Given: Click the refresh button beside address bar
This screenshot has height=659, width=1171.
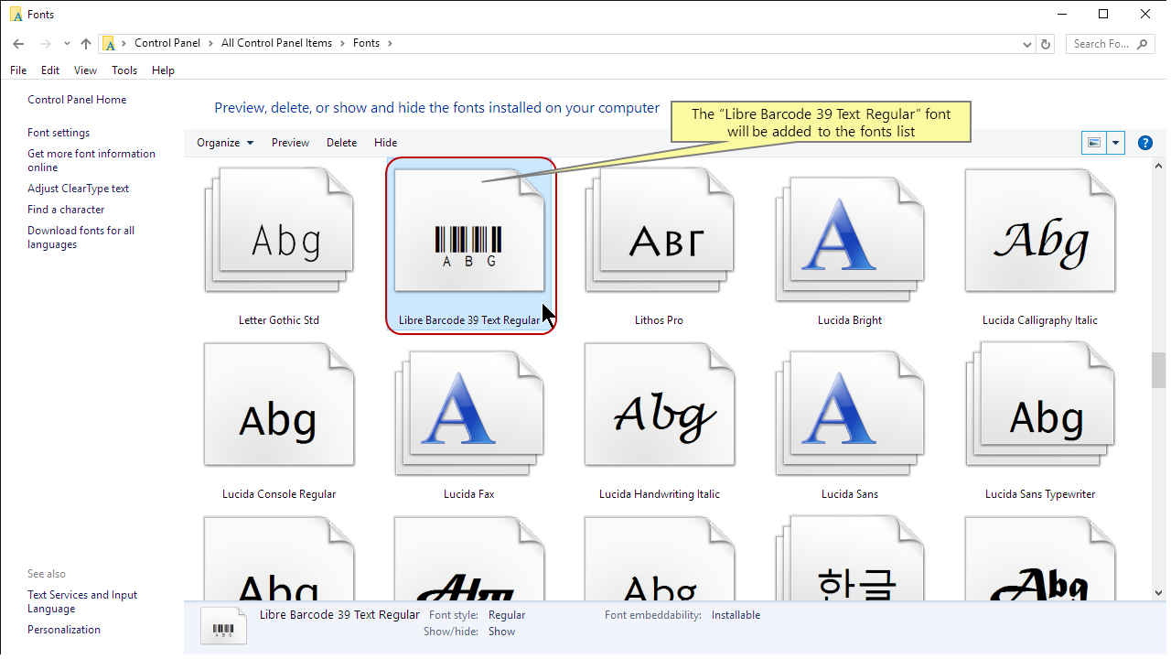Looking at the screenshot, I should pyautogui.click(x=1047, y=44).
